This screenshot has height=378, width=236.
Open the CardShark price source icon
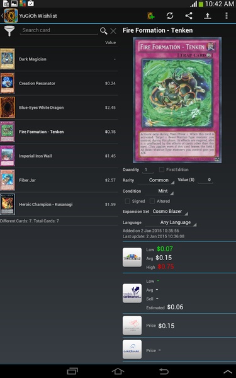click(132, 350)
